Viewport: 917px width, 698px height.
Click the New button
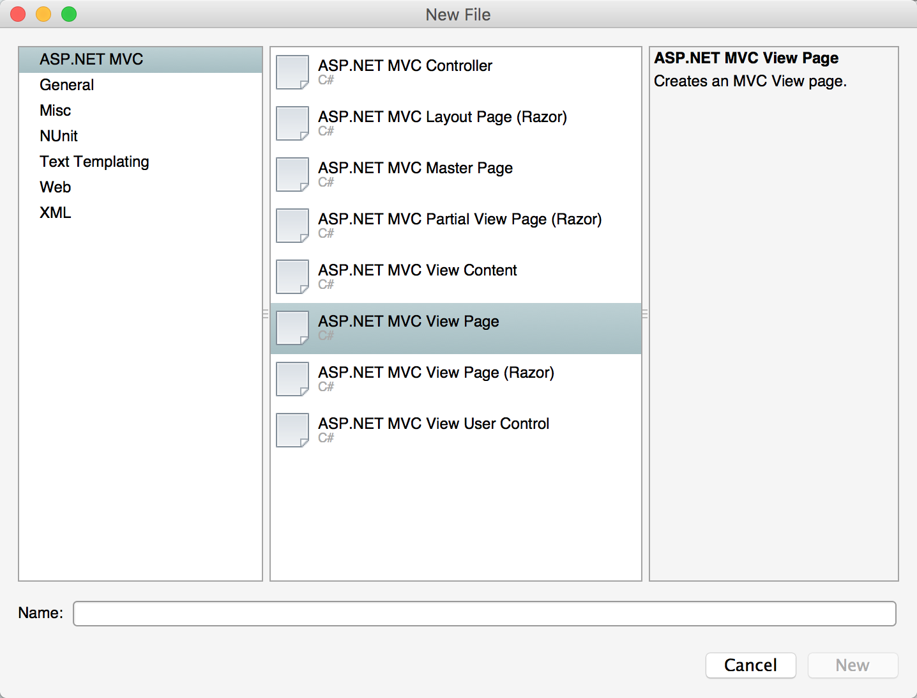tap(853, 665)
